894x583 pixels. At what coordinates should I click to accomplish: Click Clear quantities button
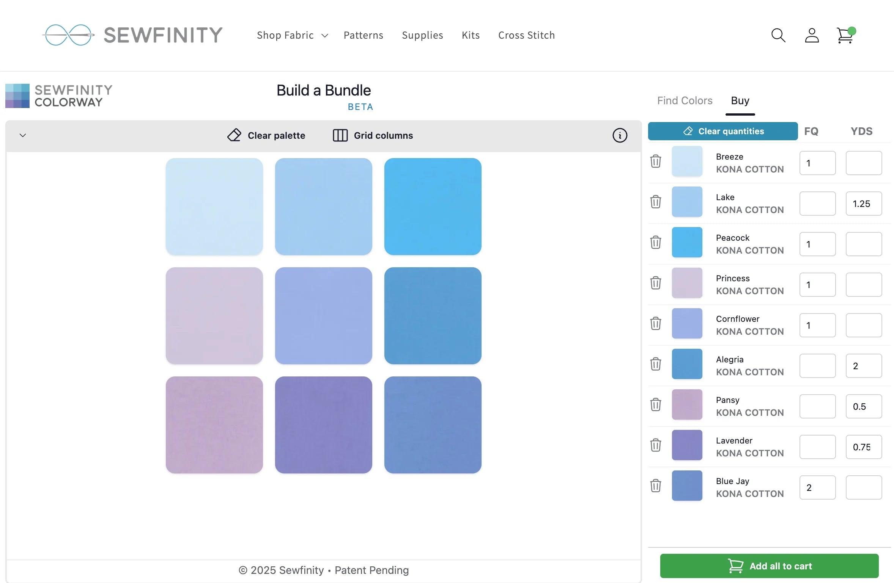click(x=722, y=131)
